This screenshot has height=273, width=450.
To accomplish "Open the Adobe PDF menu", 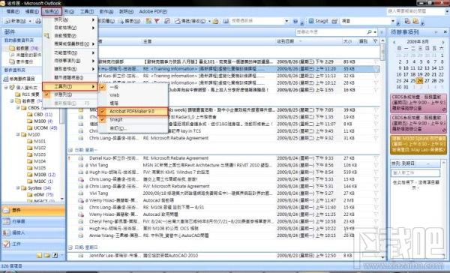I will (x=153, y=11).
